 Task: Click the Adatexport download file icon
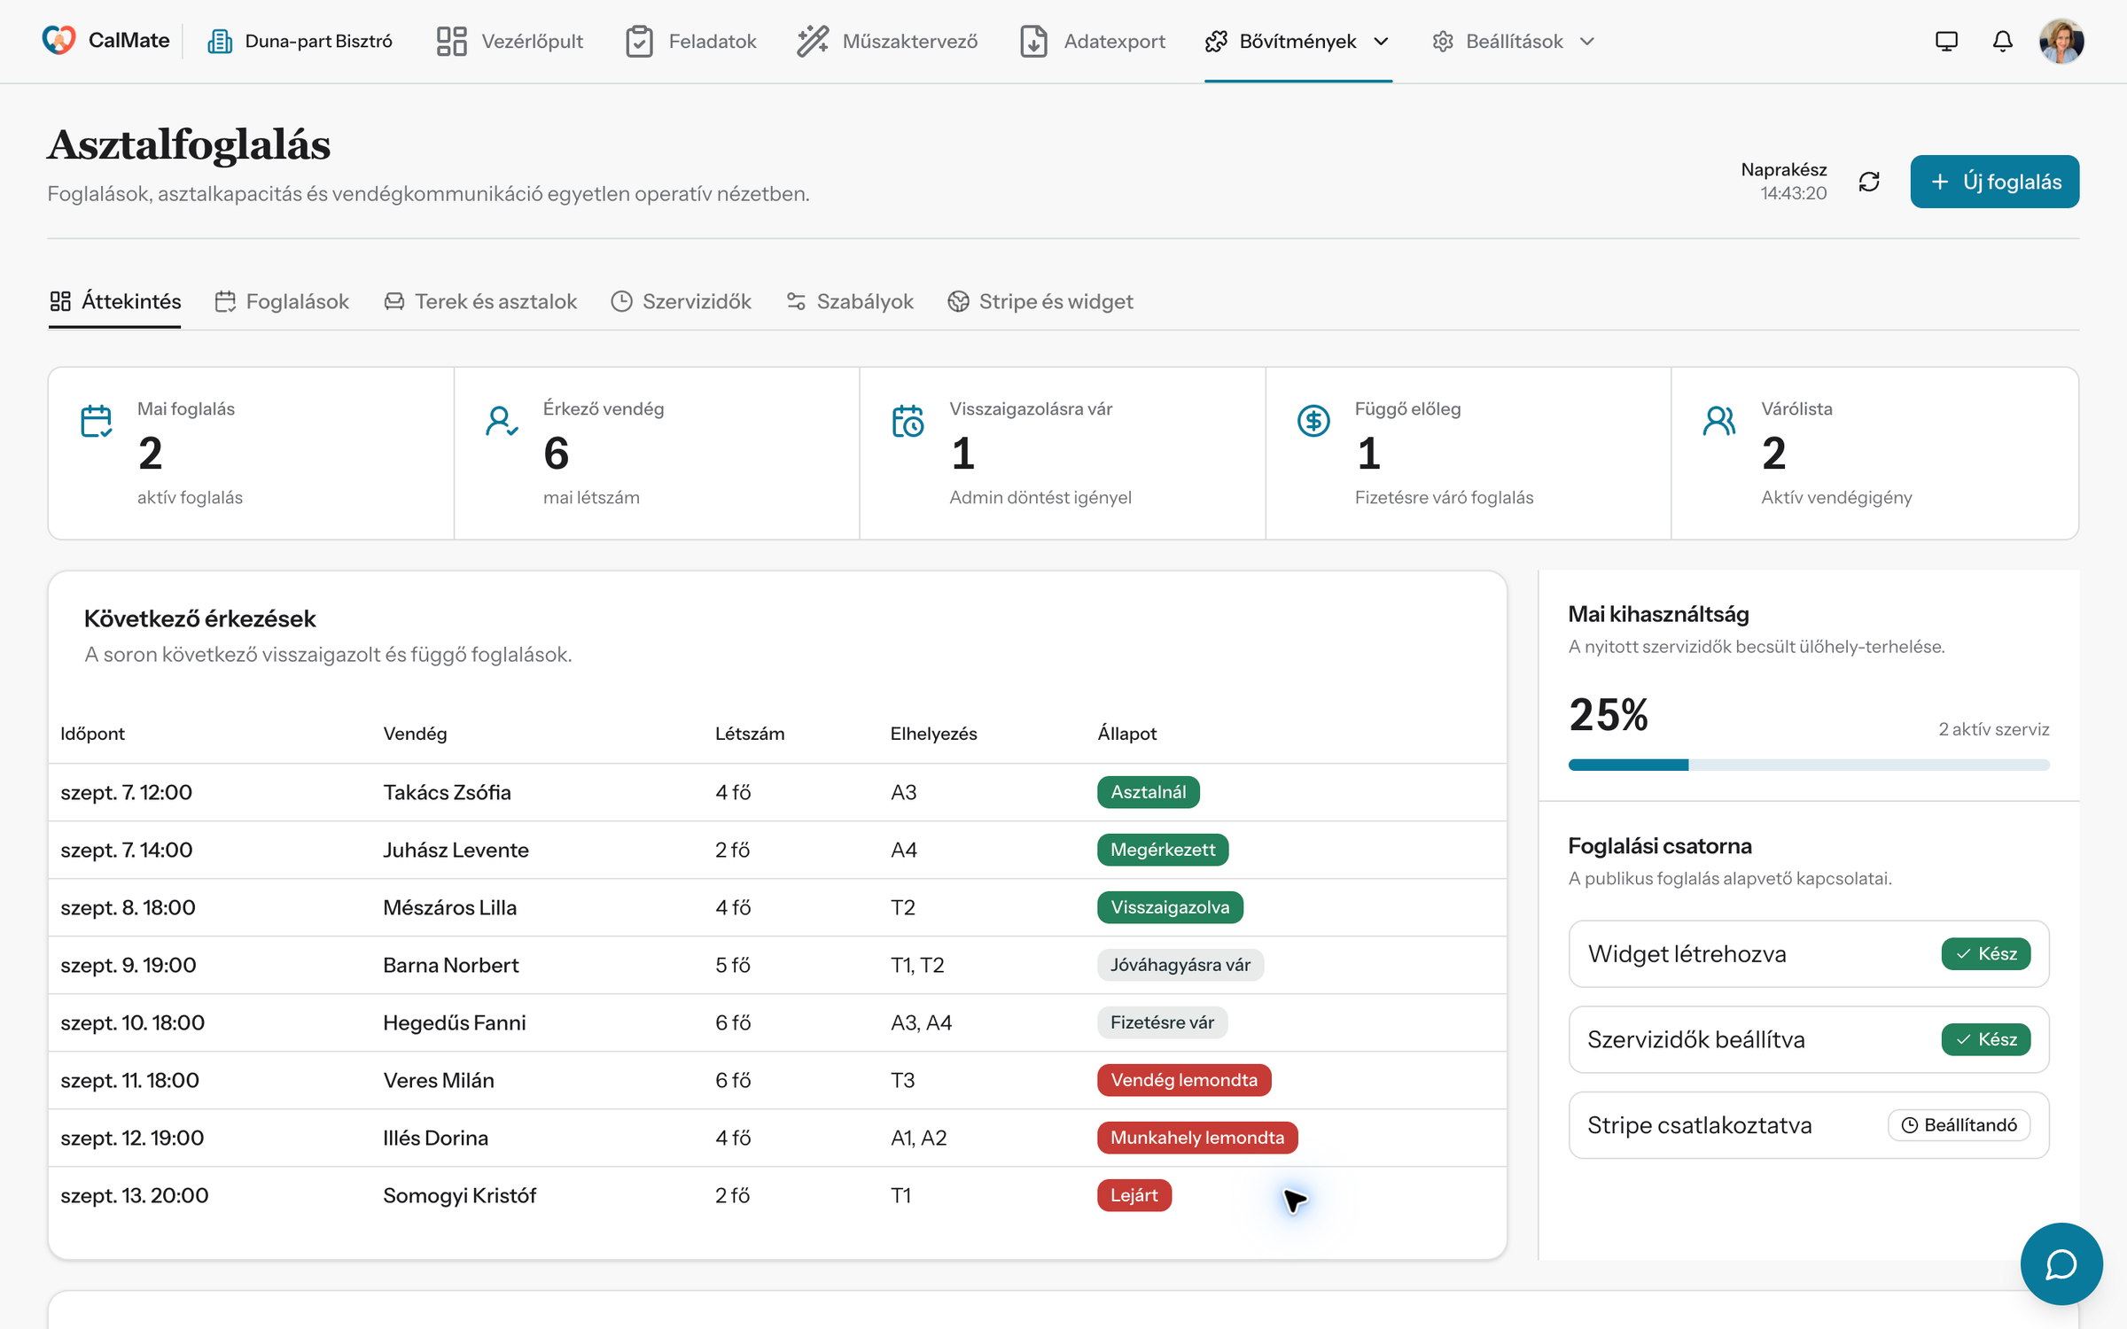pos(1033,42)
